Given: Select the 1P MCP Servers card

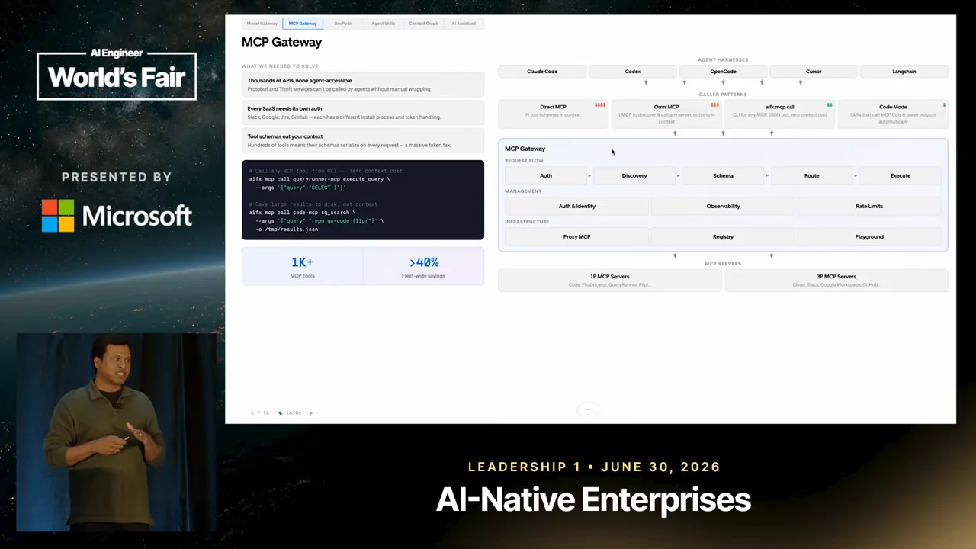Looking at the screenshot, I should (x=610, y=281).
